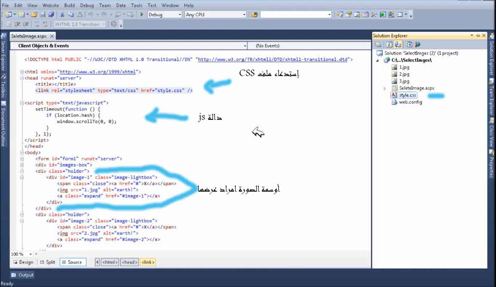Click Refresh icon in Solution Explorer toolbar
Screen dimensions: 496x287
[388, 44]
